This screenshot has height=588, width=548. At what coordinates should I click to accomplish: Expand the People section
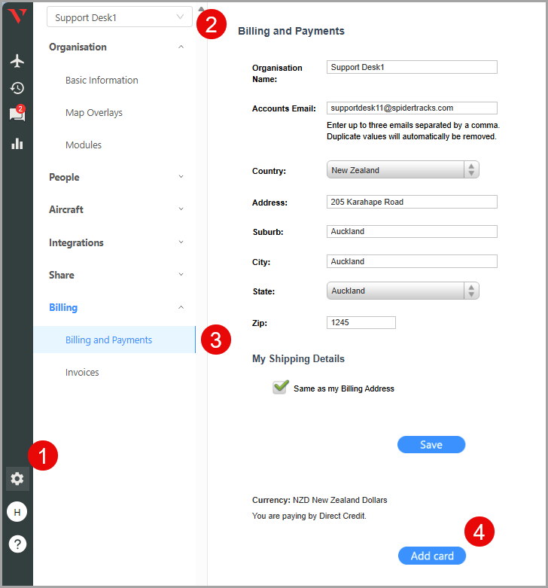[x=116, y=178]
